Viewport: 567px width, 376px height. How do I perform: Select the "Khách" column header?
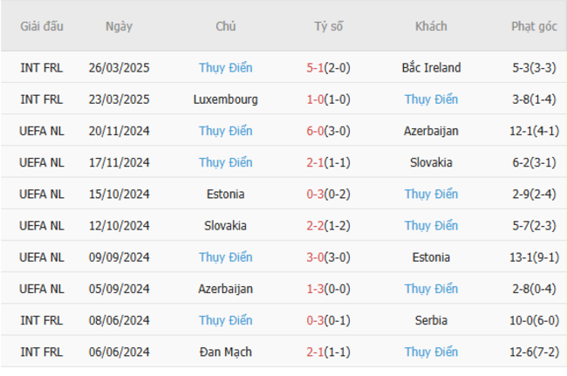pyautogui.click(x=431, y=26)
